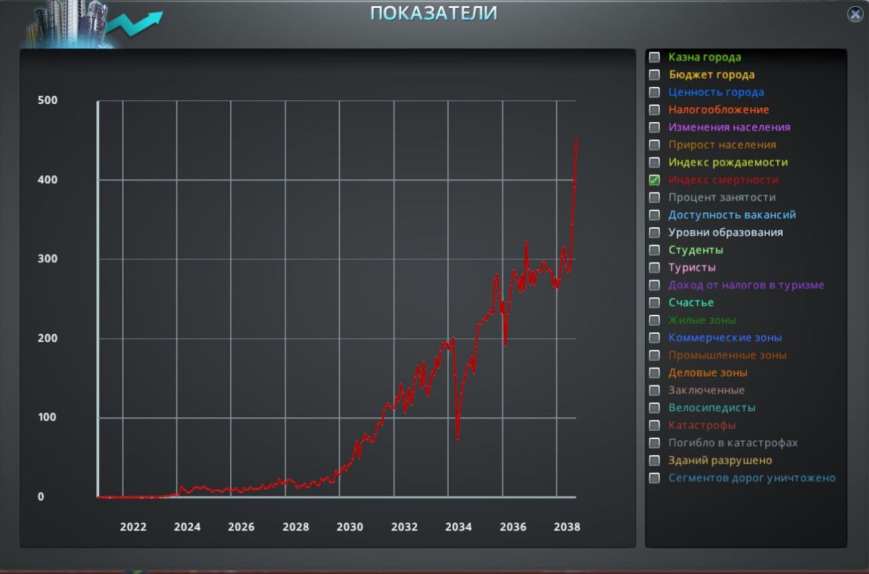Enable Сегментов дорог уничтожено checkbox
Image resolution: width=869 pixels, height=574 pixels.
[654, 478]
